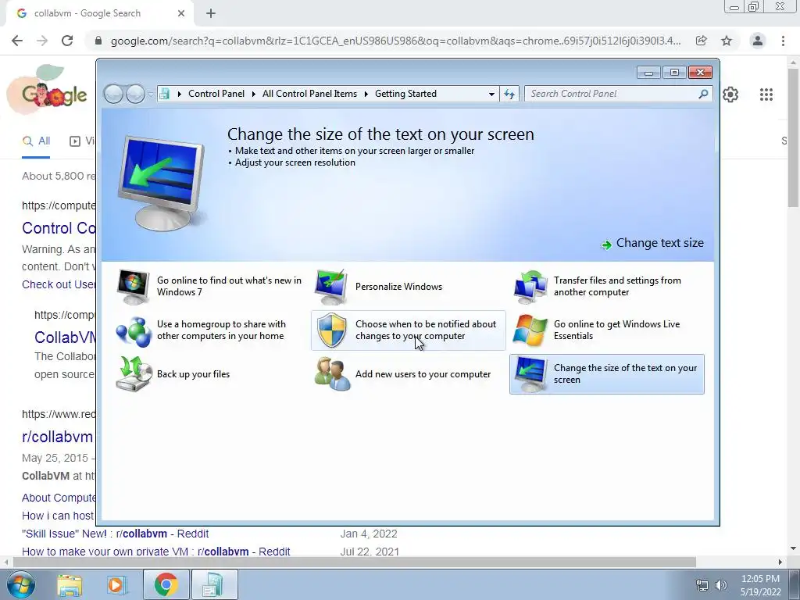
Task: Click the Control Panel forward arrow
Action: [x=135, y=94]
